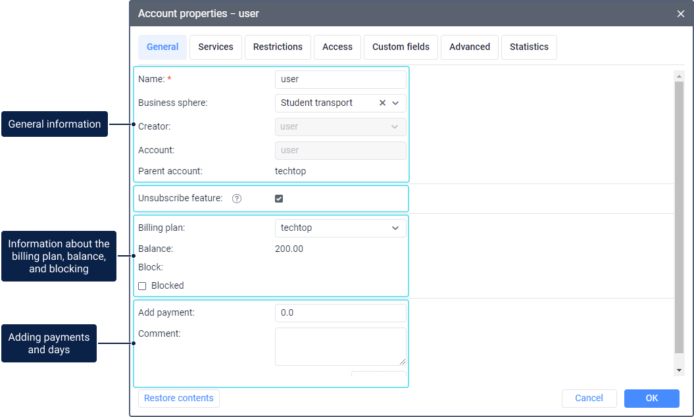Toggle the Unsubscribe feature checkbox

(x=279, y=199)
